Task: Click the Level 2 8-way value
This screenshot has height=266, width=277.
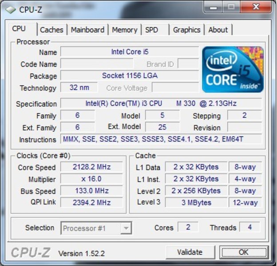Action: [245, 191]
